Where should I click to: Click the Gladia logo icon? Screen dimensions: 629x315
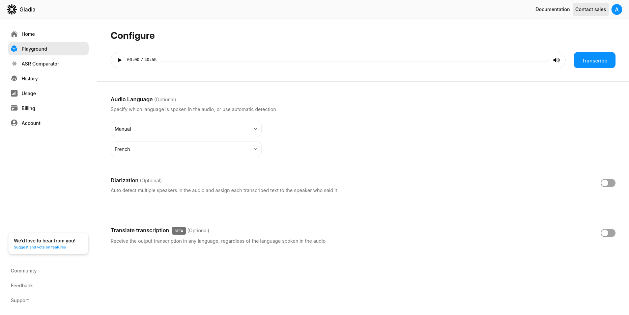12,9
